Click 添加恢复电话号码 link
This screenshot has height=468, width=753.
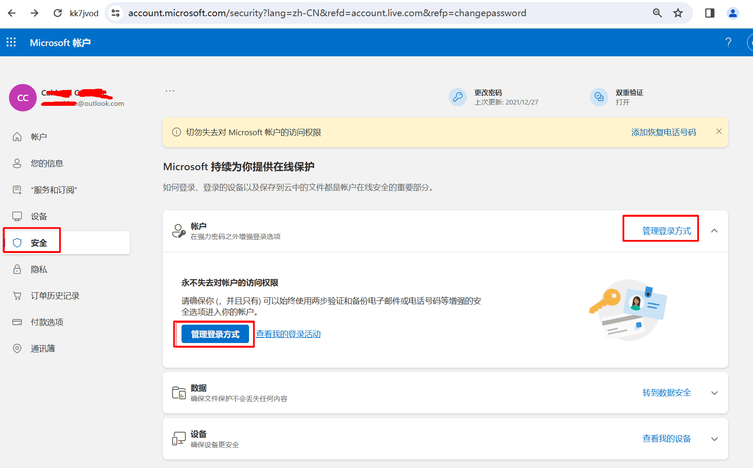(663, 132)
